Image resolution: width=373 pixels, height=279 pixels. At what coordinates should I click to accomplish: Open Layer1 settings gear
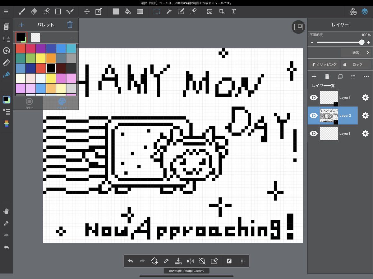pos(365,133)
